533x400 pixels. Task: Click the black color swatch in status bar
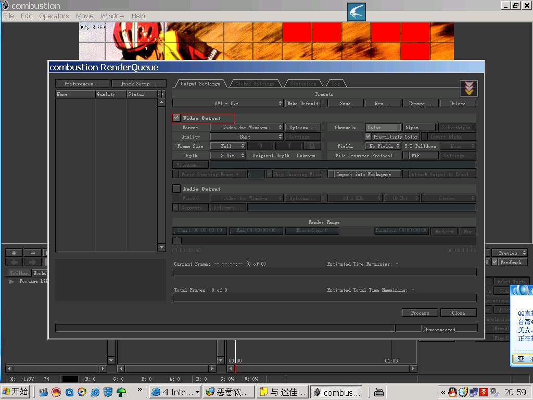point(70,379)
